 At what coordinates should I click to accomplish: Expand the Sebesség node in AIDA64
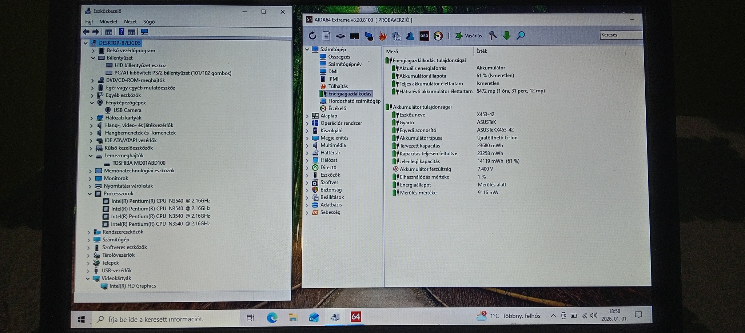(307, 213)
